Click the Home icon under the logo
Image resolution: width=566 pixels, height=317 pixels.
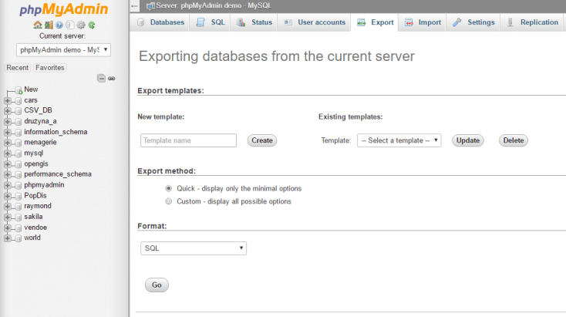click(38, 25)
